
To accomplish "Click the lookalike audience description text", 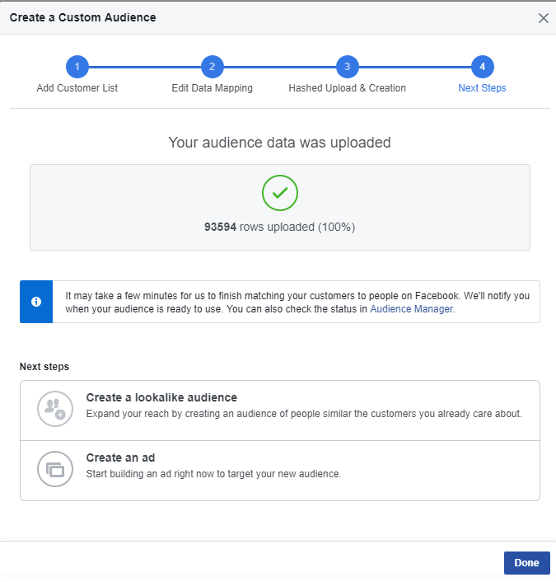I will point(304,414).
